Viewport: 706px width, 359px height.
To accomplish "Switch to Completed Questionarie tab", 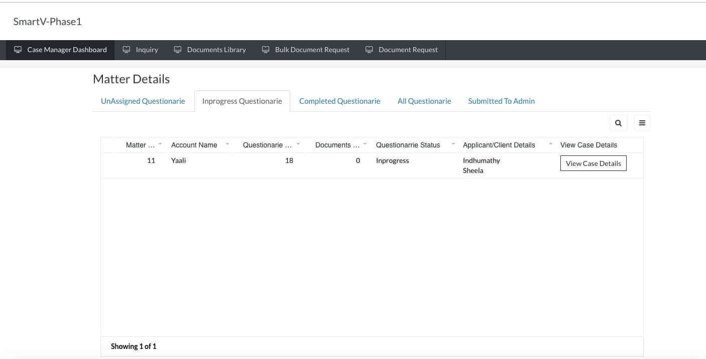I will [340, 101].
